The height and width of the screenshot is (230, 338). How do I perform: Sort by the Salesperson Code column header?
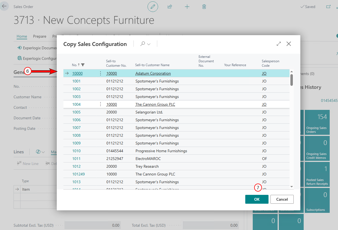point(271,63)
